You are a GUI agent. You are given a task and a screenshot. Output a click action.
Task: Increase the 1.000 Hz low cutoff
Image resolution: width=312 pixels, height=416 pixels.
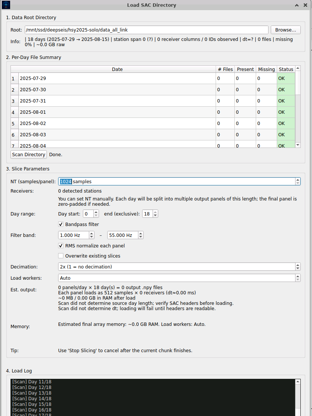91,233
